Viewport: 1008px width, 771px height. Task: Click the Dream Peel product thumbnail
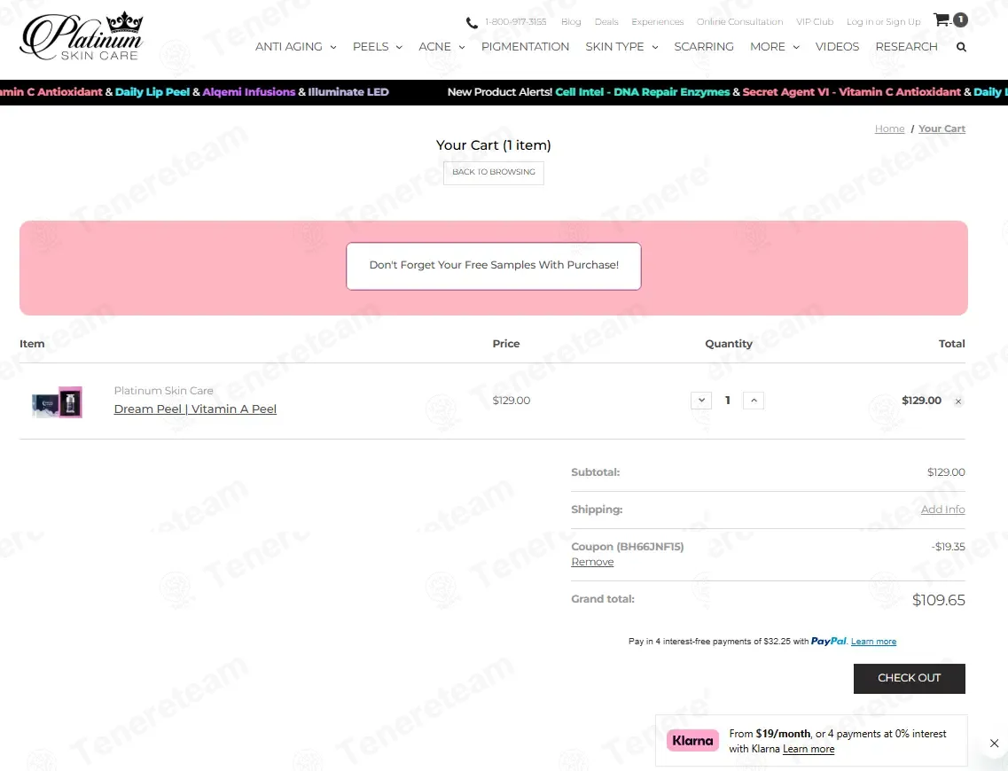coord(58,402)
